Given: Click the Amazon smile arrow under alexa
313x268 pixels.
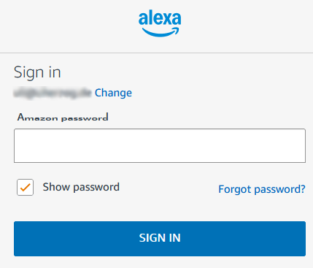Looking at the screenshot, I should (x=161, y=32).
